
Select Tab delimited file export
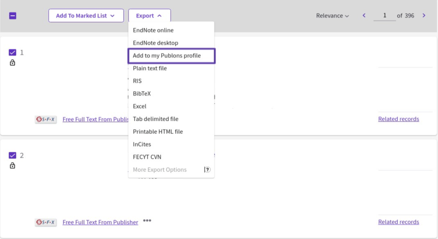coord(171,119)
